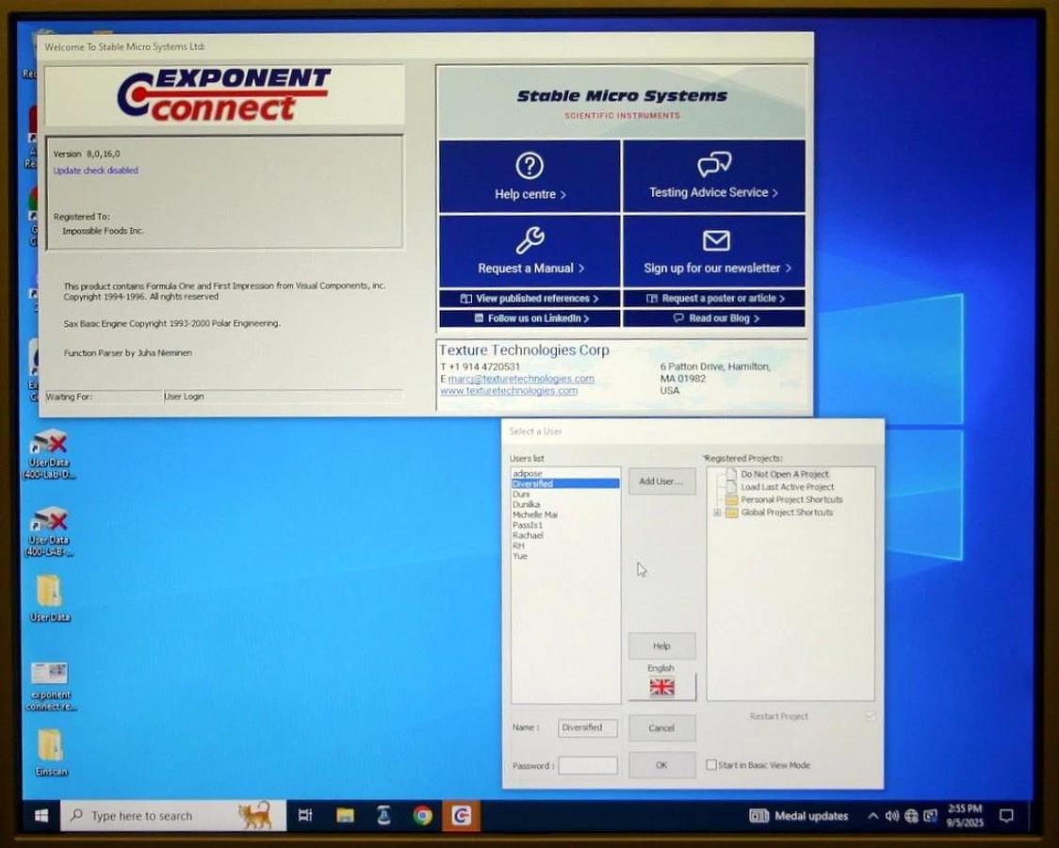The image size is (1059, 848).
Task: Select Personal Project Shortcuts folder
Action: point(790,500)
